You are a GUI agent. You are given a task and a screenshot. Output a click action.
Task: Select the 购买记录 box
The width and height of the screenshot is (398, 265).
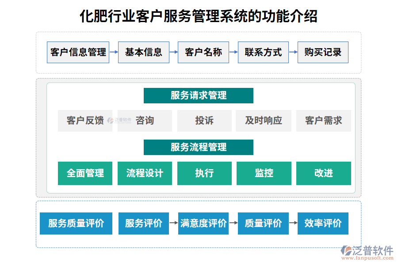click(x=323, y=52)
